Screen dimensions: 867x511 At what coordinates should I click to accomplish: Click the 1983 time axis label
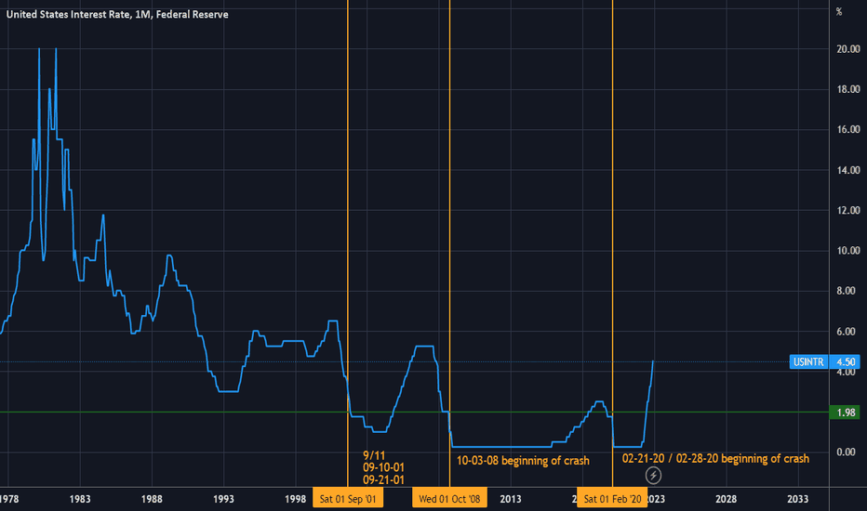pyautogui.click(x=80, y=499)
